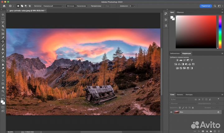Open the Color panel menu
This screenshot has height=133, width=224.
coord(222,12)
